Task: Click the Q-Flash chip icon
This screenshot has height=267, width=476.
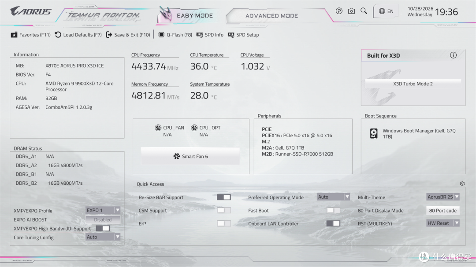Action: click(161, 35)
